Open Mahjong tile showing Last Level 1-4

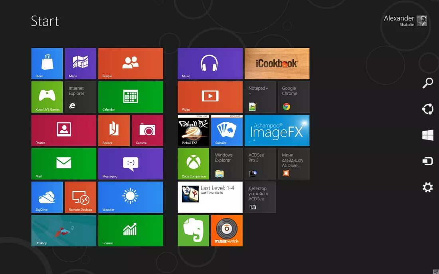(x=210, y=197)
